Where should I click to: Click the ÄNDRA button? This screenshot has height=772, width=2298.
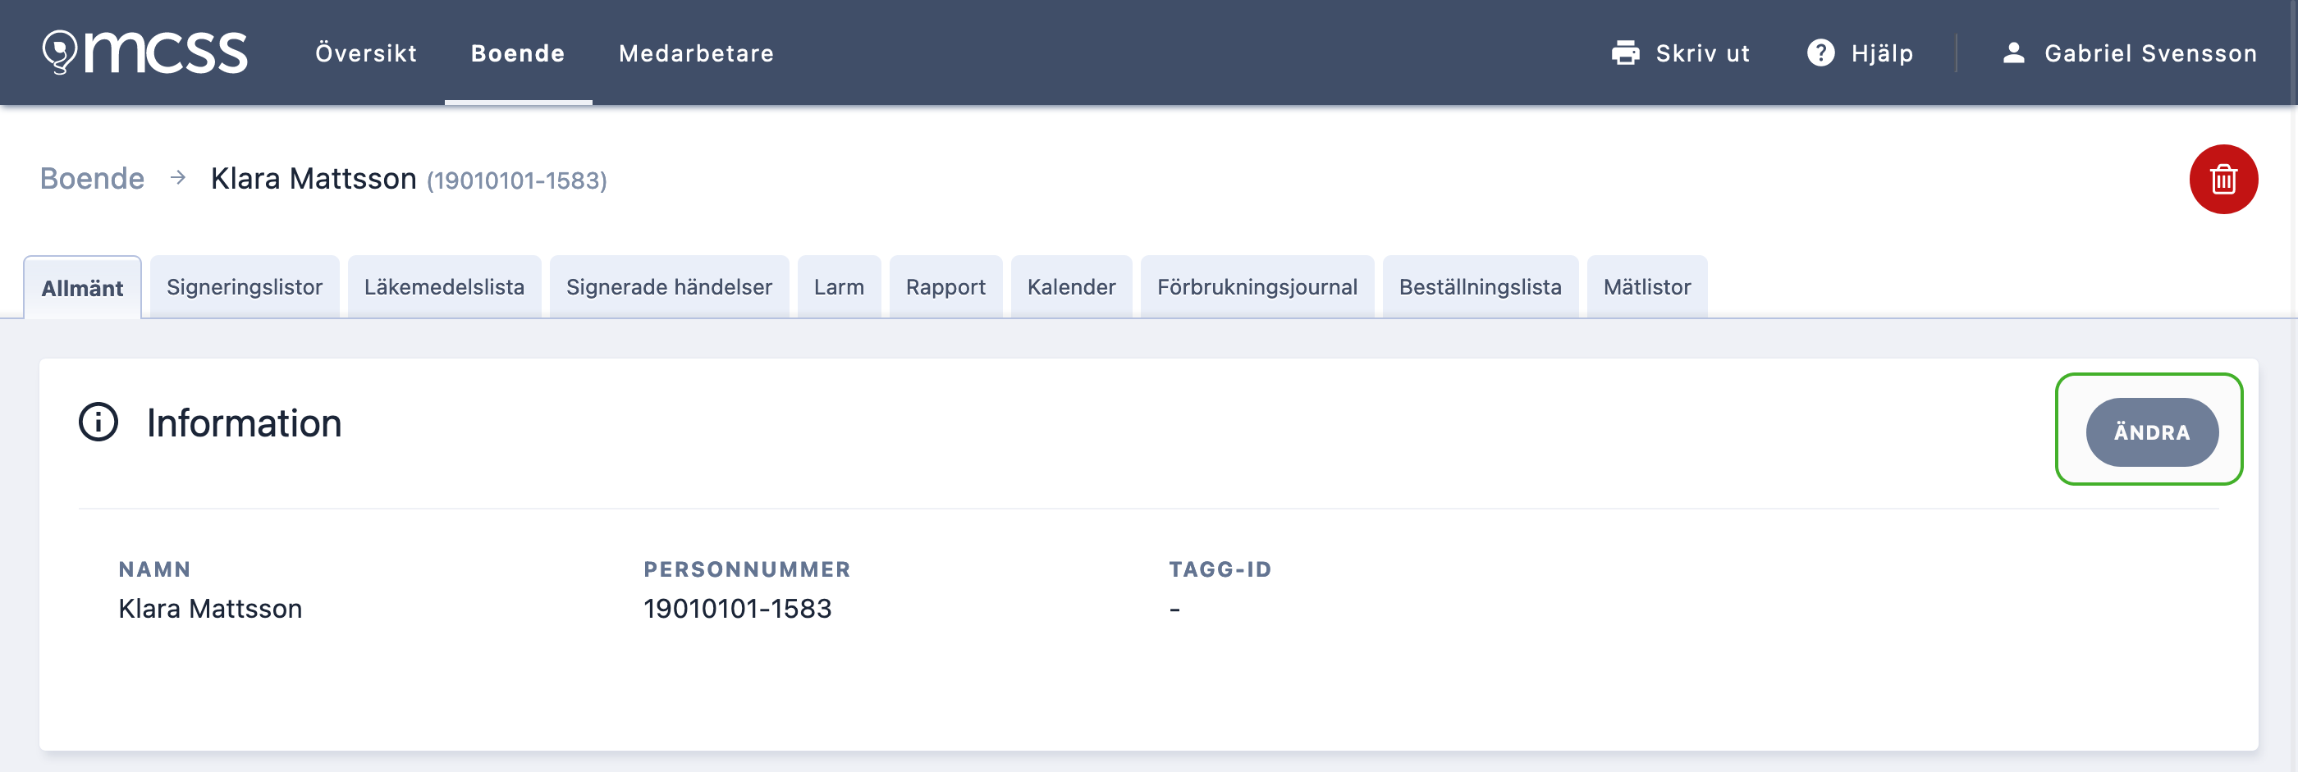click(x=2152, y=432)
